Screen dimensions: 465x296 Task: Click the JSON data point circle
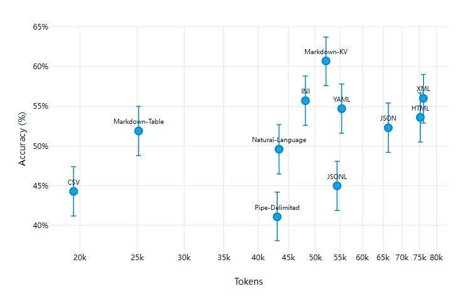[x=388, y=128]
